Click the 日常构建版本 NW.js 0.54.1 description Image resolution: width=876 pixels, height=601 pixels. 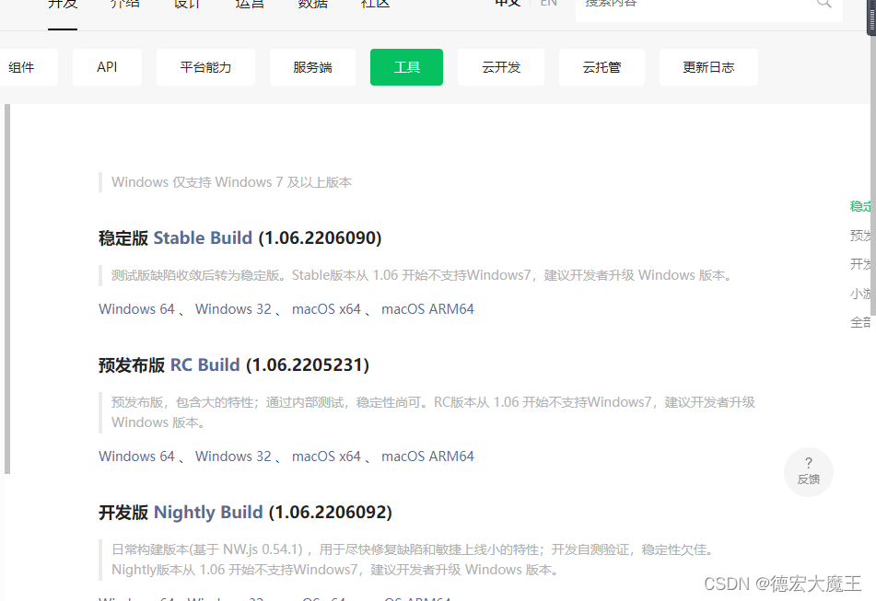pyautogui.click(x=414, y=560)
